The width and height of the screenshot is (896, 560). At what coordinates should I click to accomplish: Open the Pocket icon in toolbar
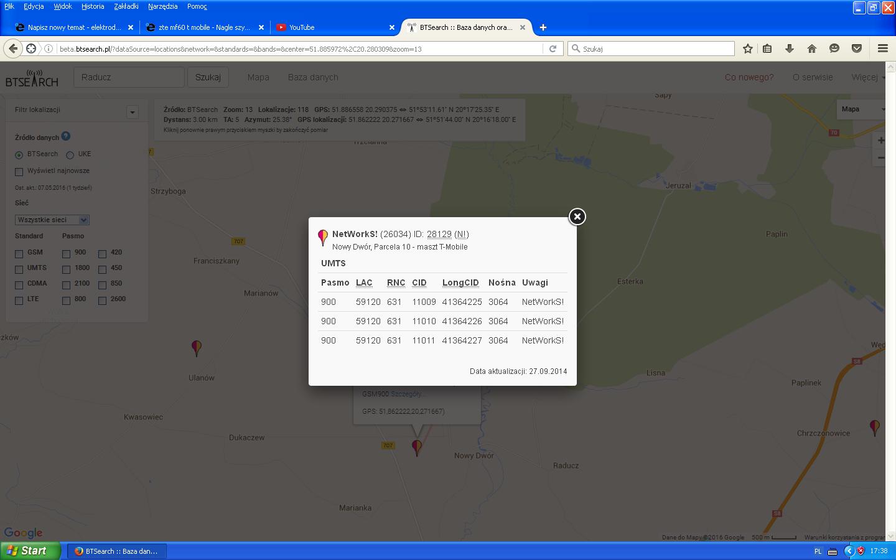857,49
